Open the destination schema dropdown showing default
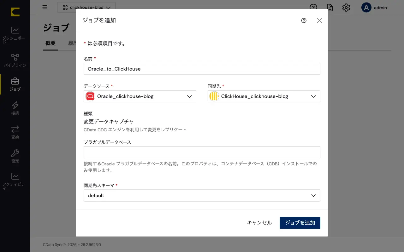The image size is (404, 252). [x=202, y=195]
